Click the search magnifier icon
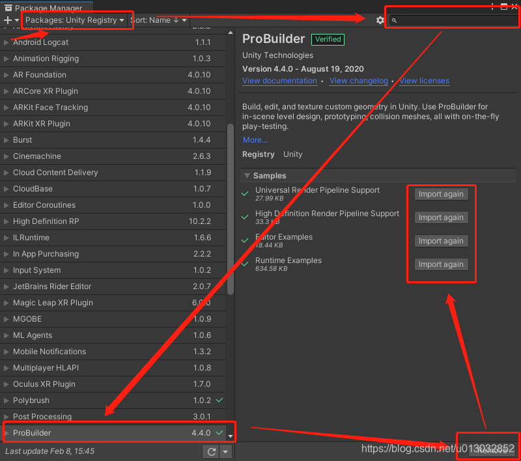Viewport: 521px width, 461px height. [394, 20]
